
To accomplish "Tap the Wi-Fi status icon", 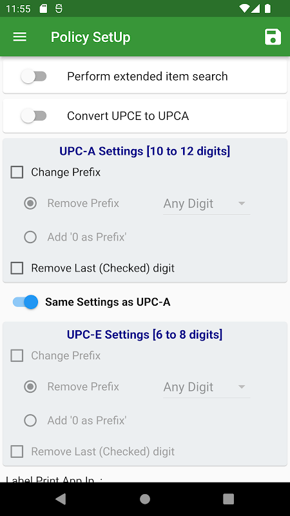I will pos(244,8).
